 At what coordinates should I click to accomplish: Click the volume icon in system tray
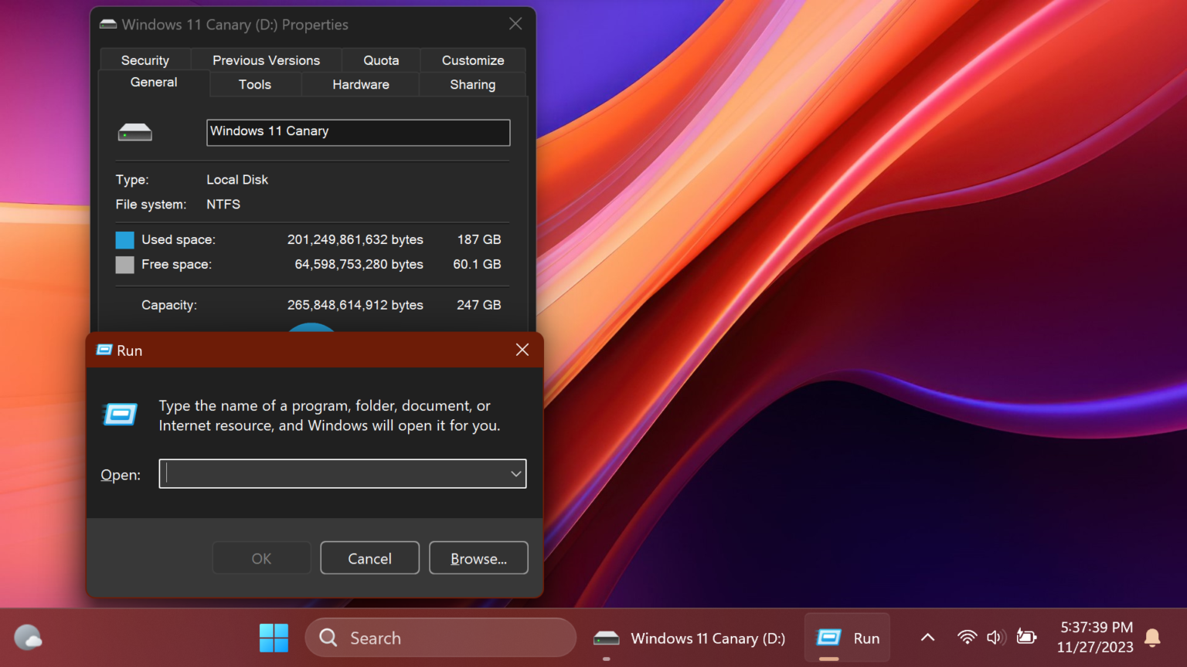[995, 637]
